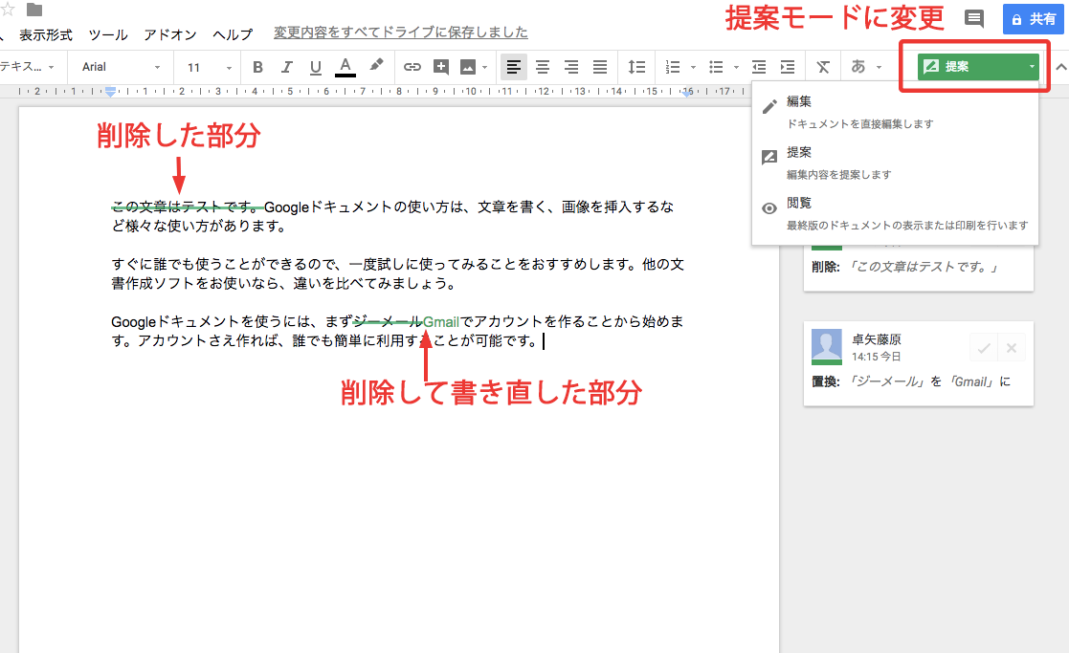The image size is (1069, 653).
Task: Select the highlighter pen tool
Action: [376, 66]
